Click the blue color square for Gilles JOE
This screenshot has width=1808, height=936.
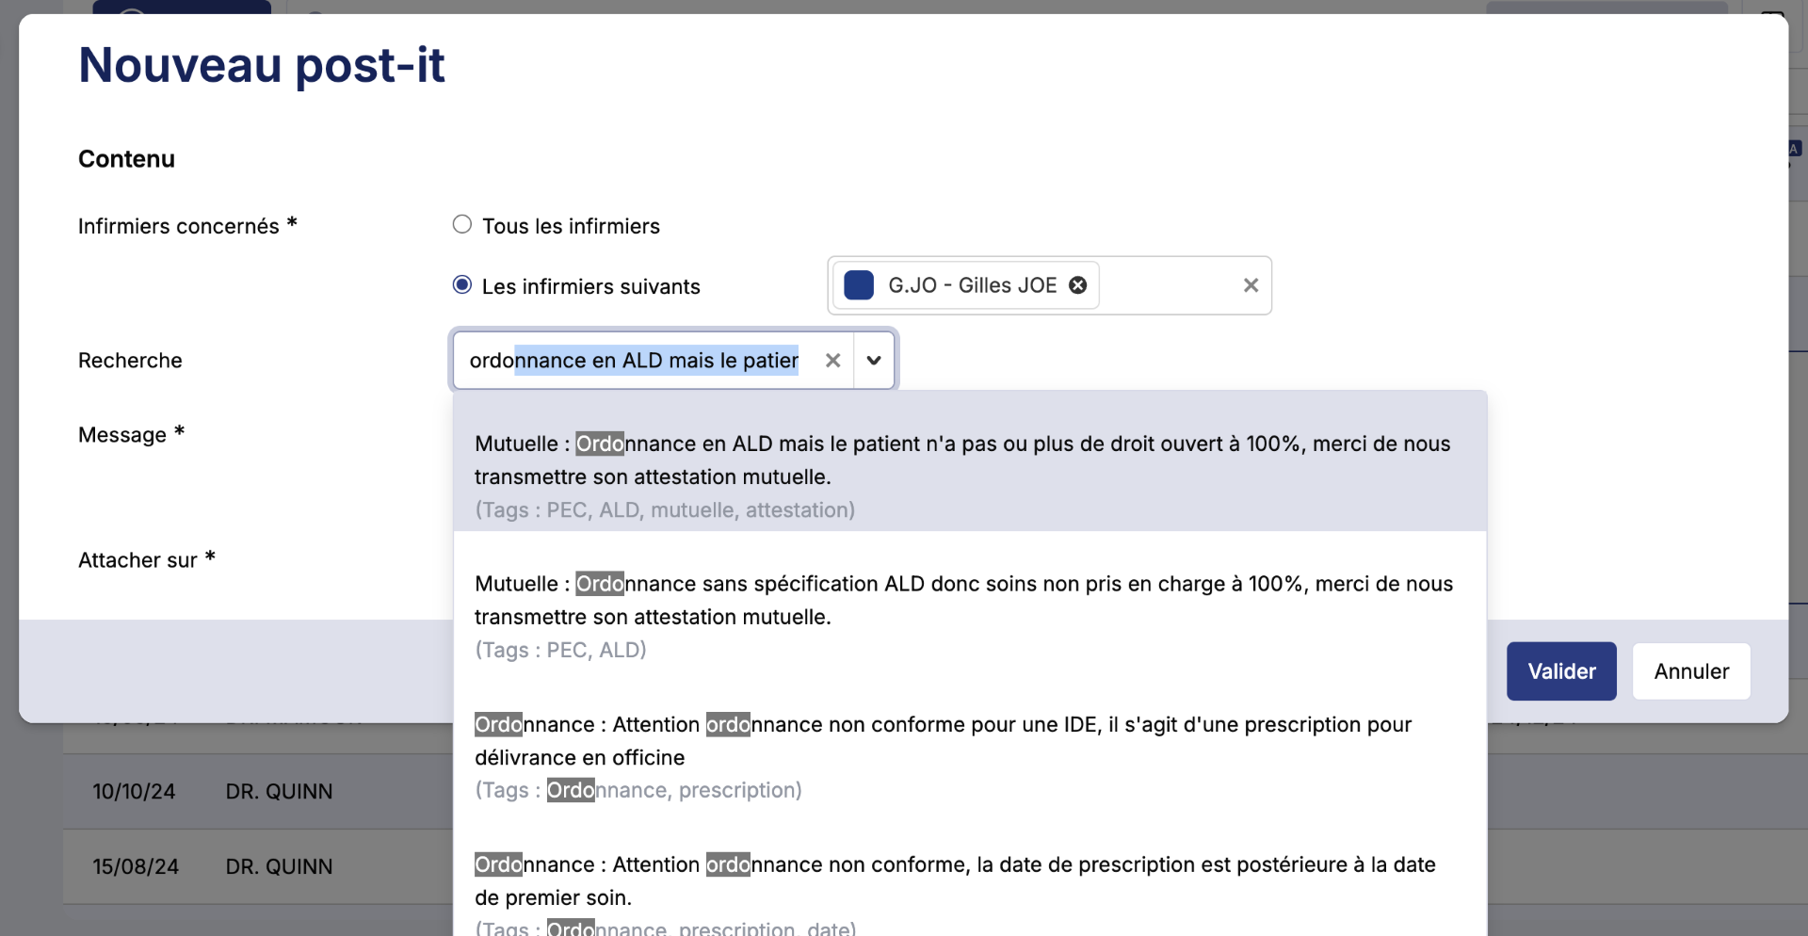point(859,285)
